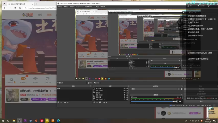Remove the selected source with the minus icon in the 来源 panel
Screen dimensions: 218x123
click(x=97, y=102)
